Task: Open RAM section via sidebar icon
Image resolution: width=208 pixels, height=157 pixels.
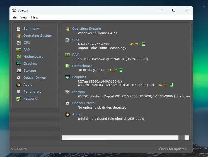Action: [19, 50]
